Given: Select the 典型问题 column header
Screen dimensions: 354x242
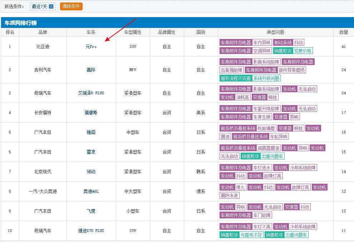Looking at the screenshot, I should tap(275, 32).
